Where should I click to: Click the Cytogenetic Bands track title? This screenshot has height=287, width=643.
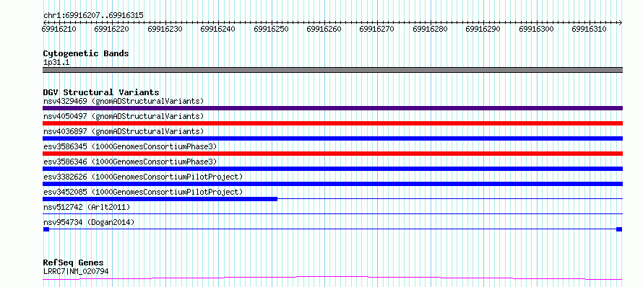pos(86,53)
